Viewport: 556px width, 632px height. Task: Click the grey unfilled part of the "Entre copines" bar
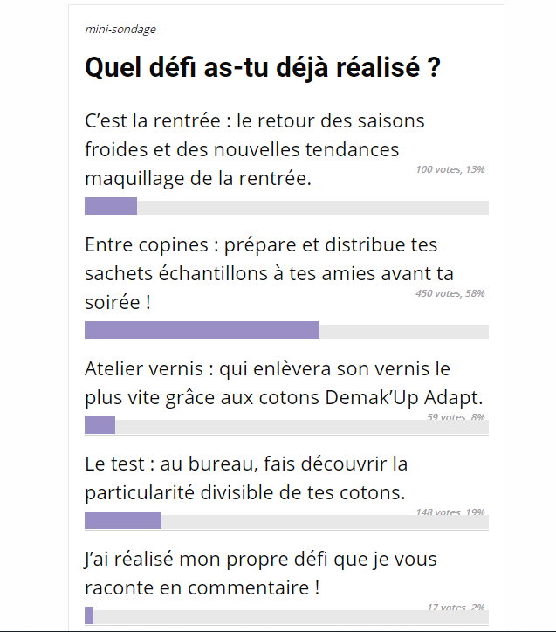pos(403,330)
